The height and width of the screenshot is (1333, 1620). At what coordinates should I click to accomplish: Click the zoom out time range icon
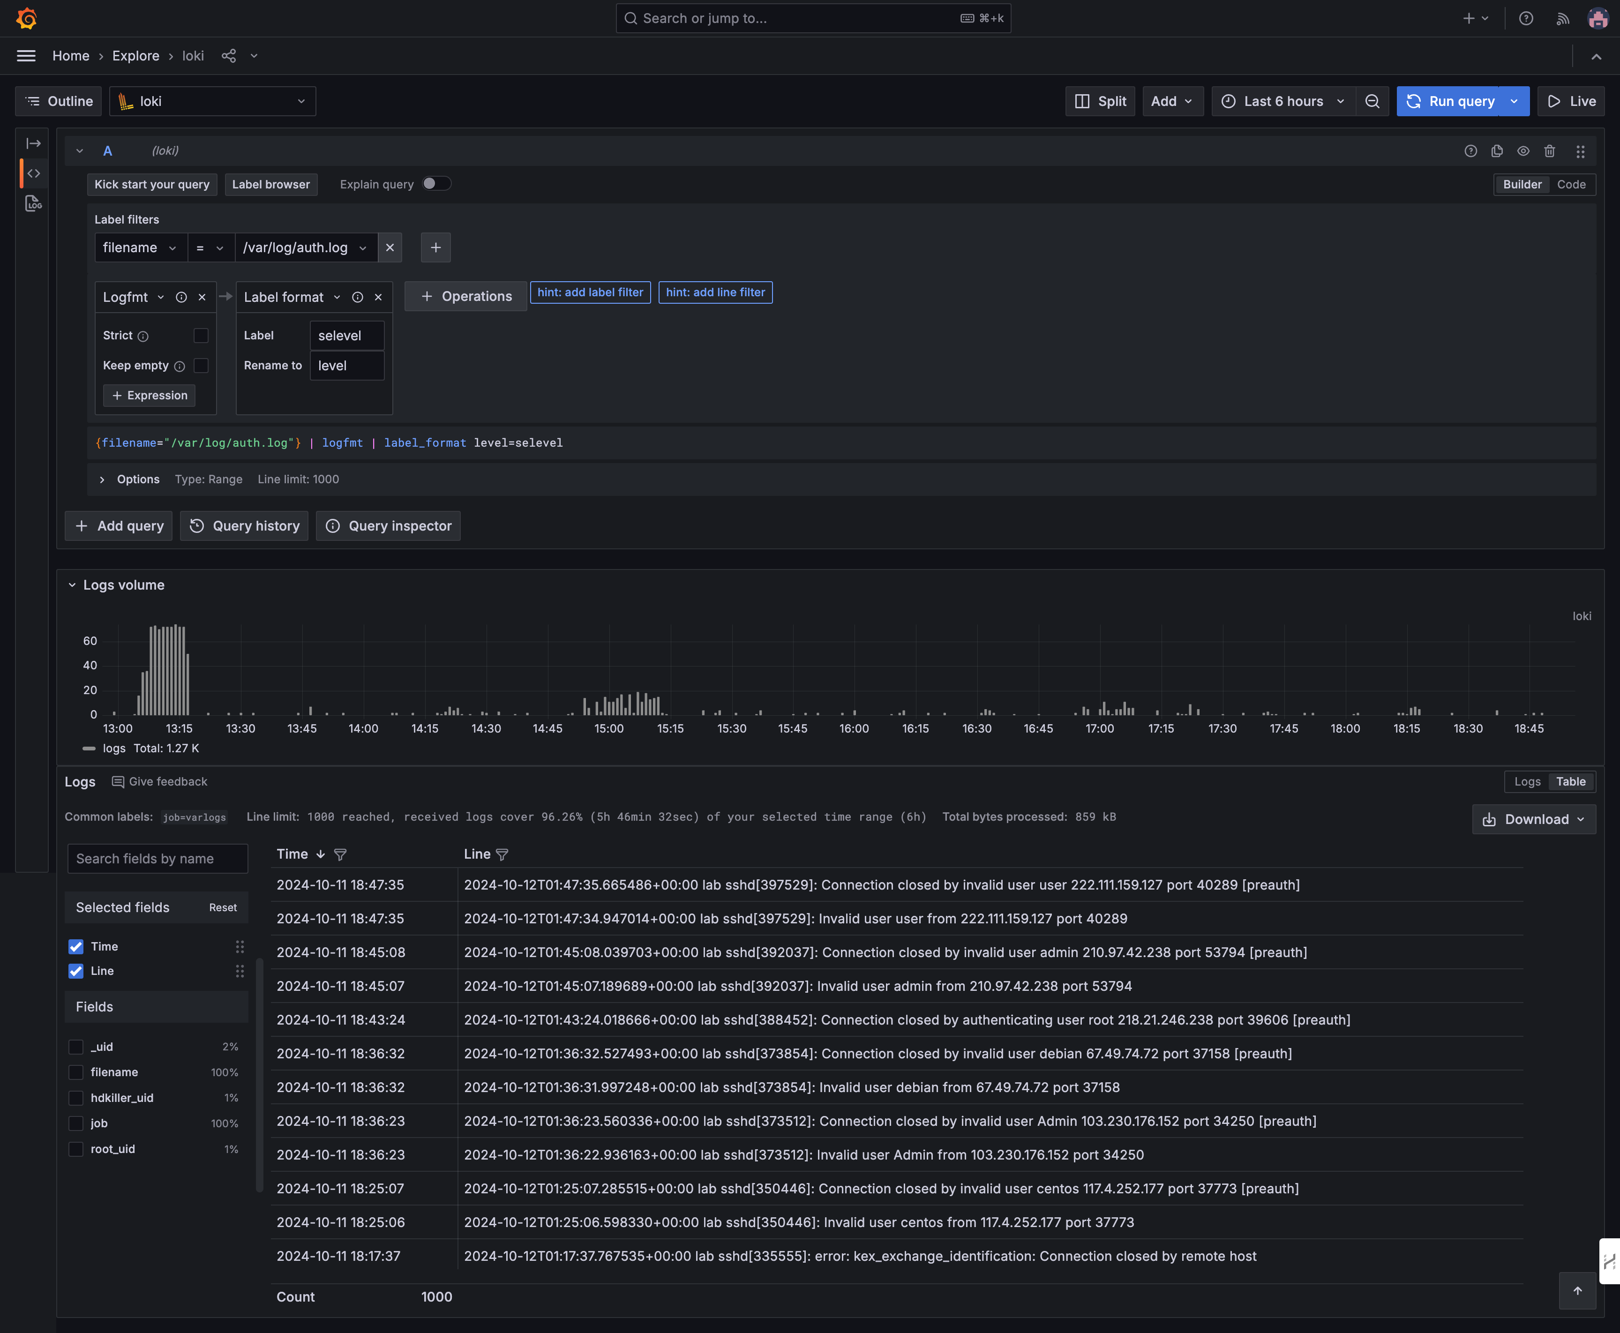pyautogui.click(x=1372, y=101)
